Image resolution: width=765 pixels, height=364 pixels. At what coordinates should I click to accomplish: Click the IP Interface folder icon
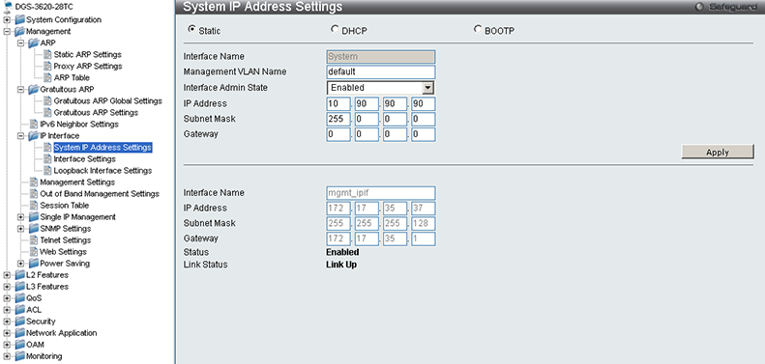(33, 135)
